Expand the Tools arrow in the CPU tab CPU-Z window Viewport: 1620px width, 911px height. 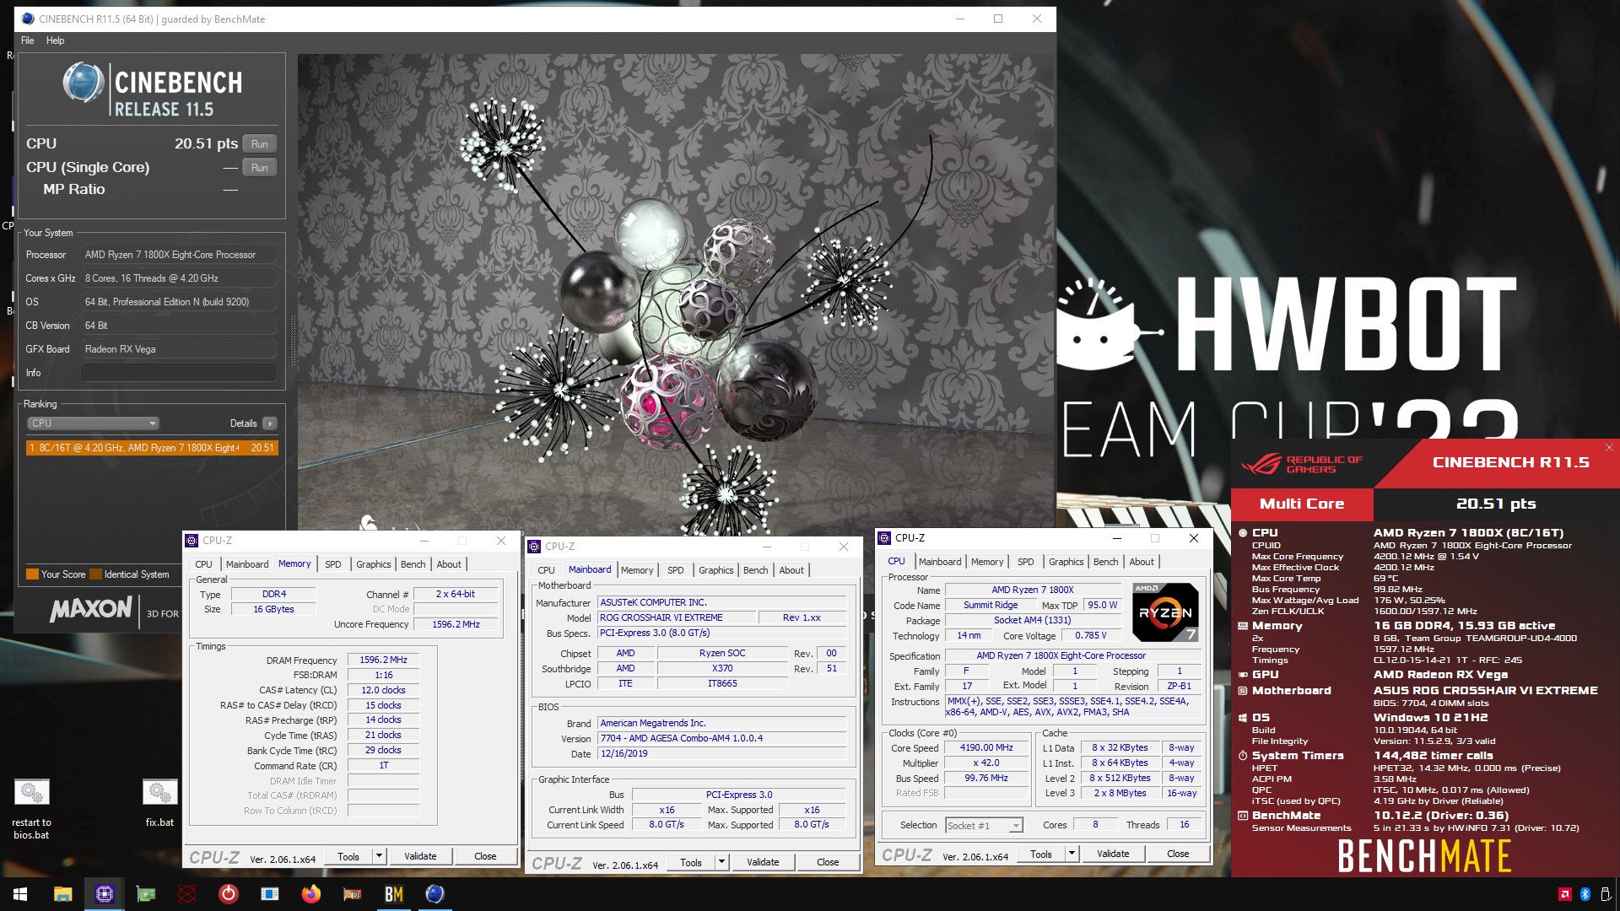[x=1072, y=854]
